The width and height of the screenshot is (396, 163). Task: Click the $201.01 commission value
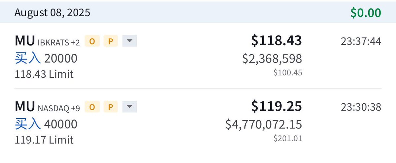288,138
